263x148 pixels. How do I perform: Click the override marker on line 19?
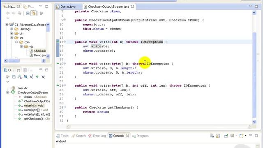coord(58,63)
